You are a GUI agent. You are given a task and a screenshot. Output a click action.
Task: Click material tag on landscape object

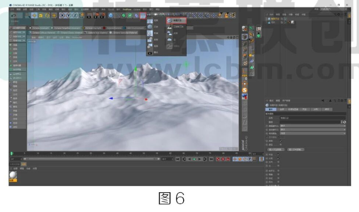coord(292,22)
